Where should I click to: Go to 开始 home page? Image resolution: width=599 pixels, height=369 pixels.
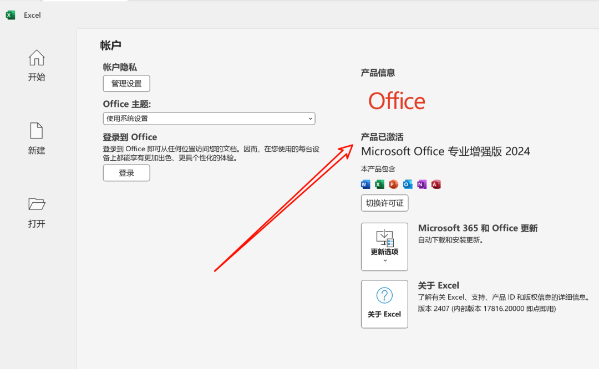coord(36,65)
